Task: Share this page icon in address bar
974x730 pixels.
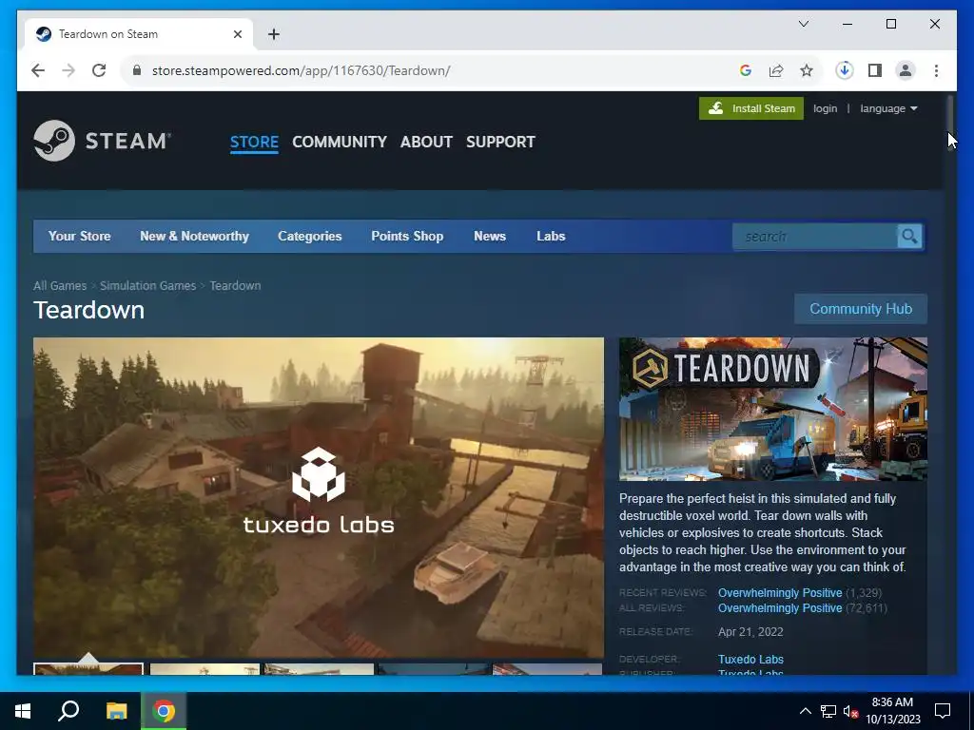Action: (776, 70)
